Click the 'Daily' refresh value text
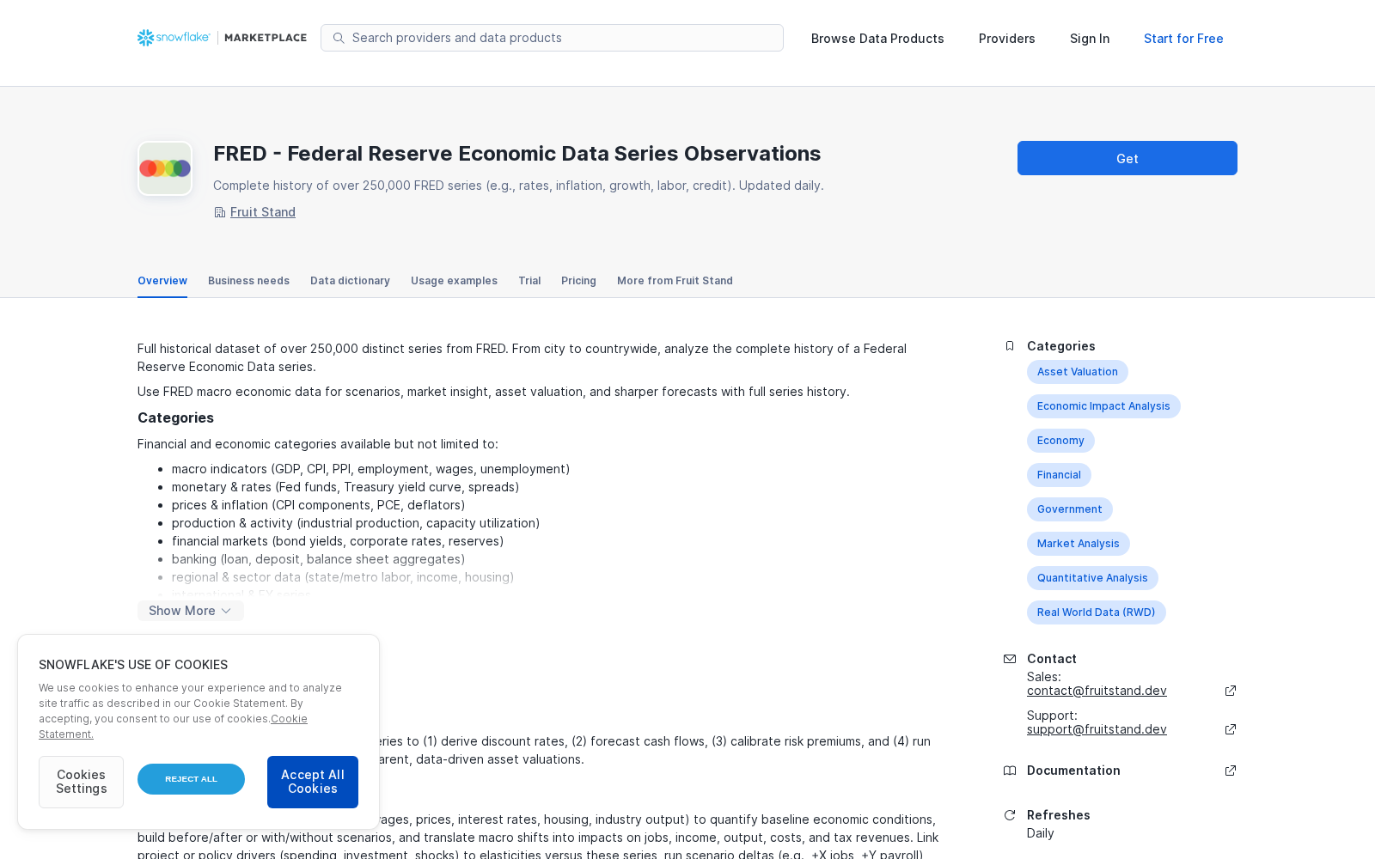Screen dimensions: 1375x859 coord(1040,833)
